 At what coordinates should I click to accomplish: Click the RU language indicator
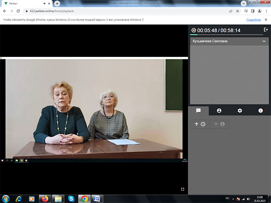(227, 198)
